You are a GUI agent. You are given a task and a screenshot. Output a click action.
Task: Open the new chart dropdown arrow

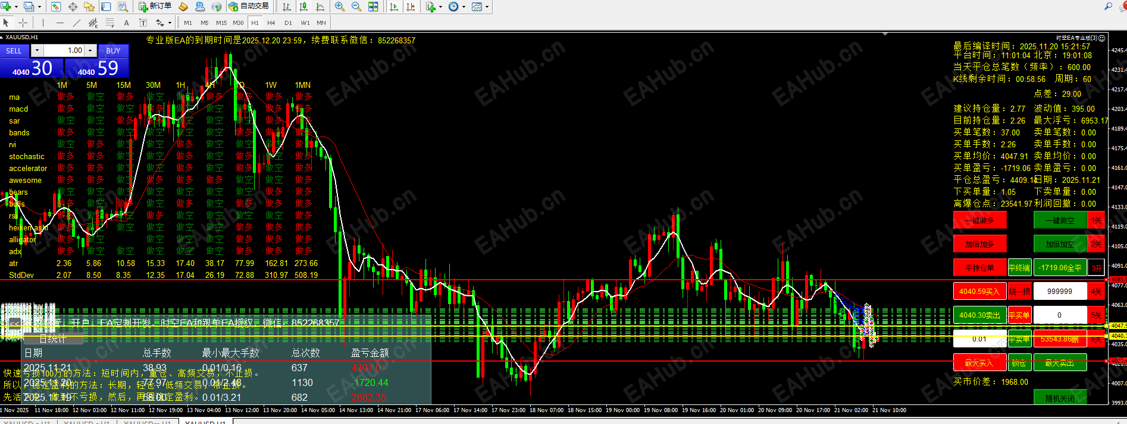click(15, 7)
